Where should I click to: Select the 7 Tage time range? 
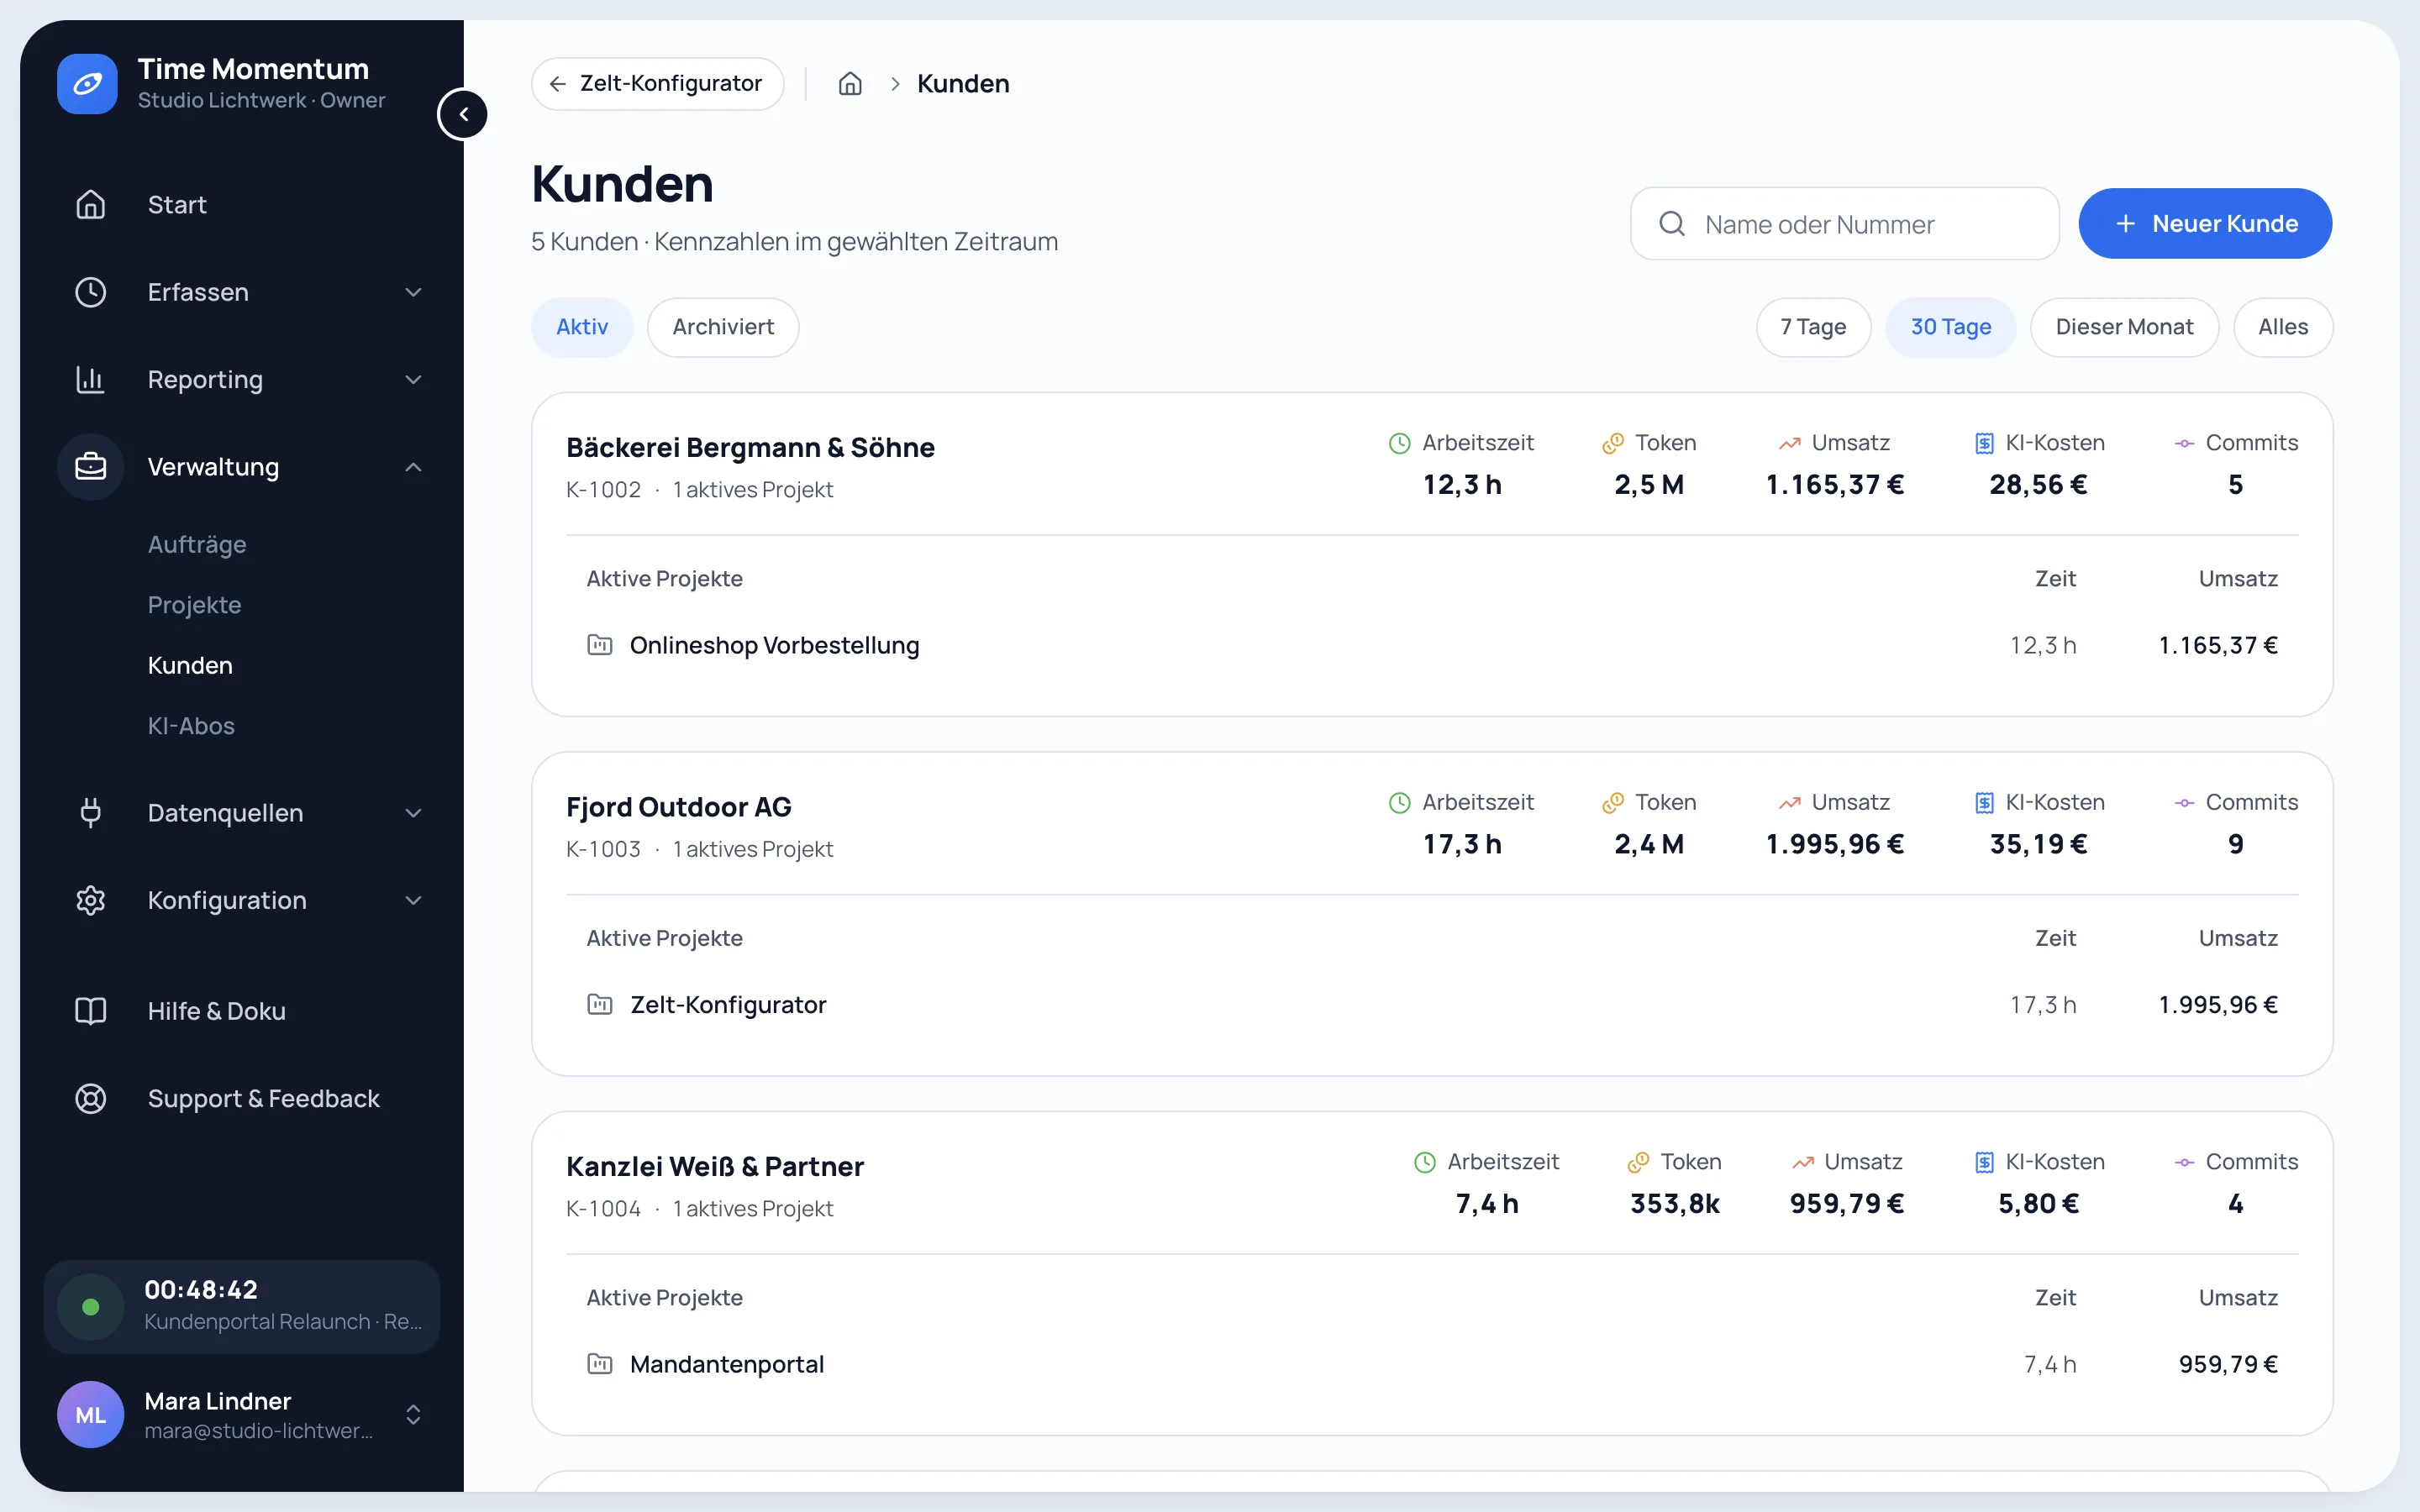[x=1813, y=327]
